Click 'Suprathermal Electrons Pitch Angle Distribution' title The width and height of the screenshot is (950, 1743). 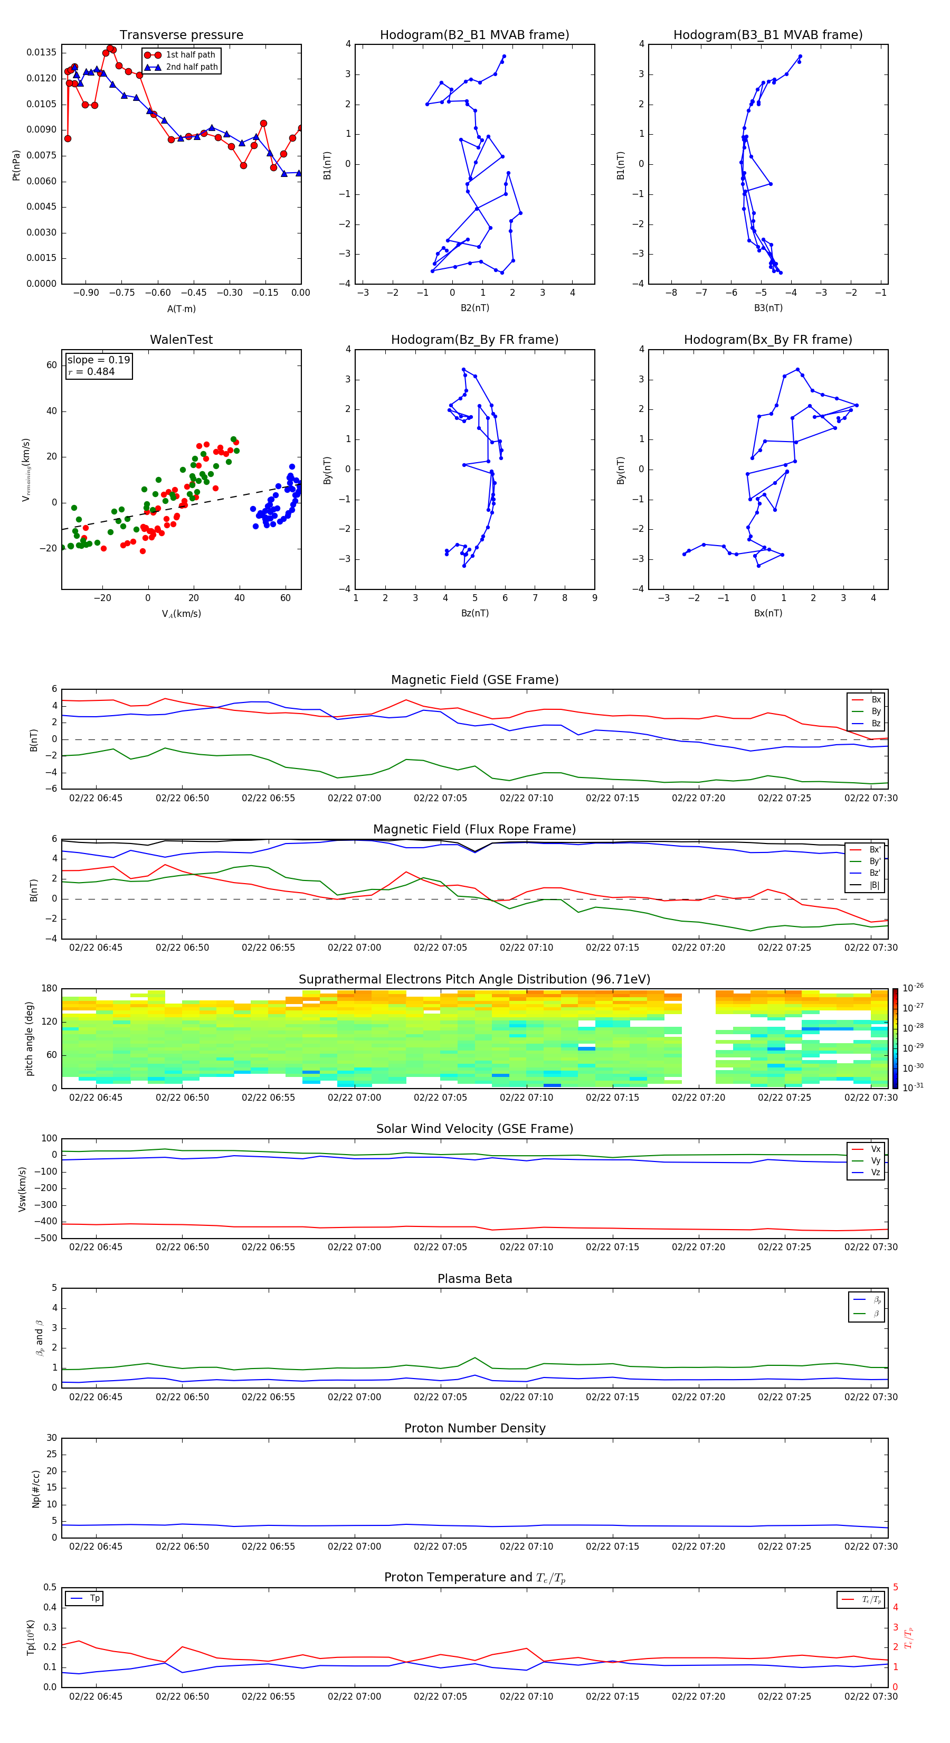point(474,980)
